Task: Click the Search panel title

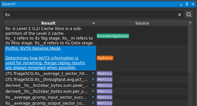Action: click(x=9, y=4)
